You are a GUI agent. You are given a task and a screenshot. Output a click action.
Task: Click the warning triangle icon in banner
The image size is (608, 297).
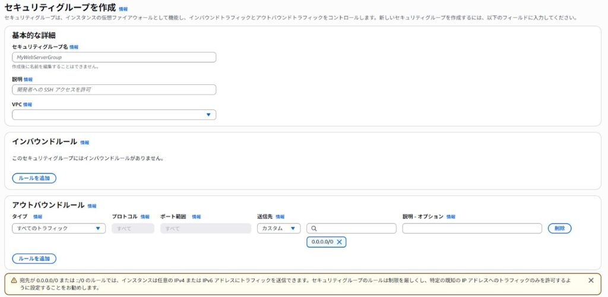(14, 280)
